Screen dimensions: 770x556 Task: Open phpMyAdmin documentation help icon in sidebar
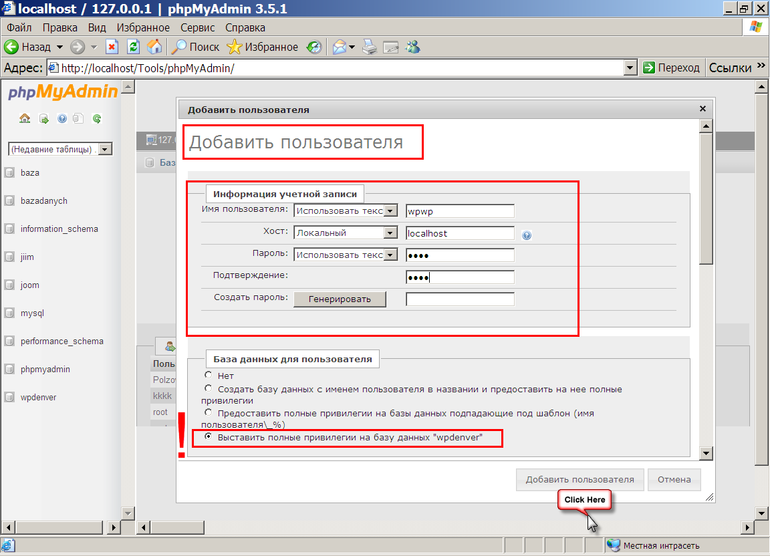pyautogui.click(x=62, y=118)
